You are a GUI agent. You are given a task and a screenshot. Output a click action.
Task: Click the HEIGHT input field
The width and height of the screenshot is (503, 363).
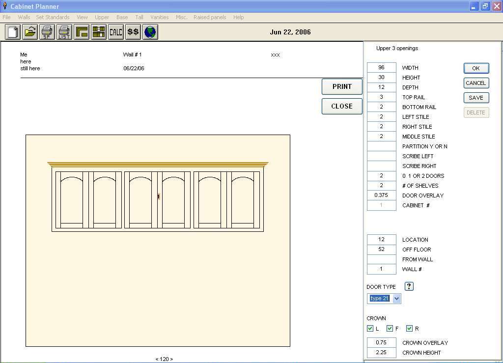(381, 77)
